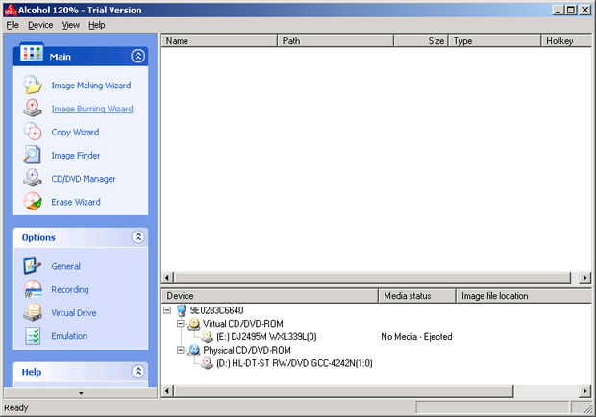Viewport: 596px width, 417px height.
Task: Open the View menu
Action: pos(71,25)
